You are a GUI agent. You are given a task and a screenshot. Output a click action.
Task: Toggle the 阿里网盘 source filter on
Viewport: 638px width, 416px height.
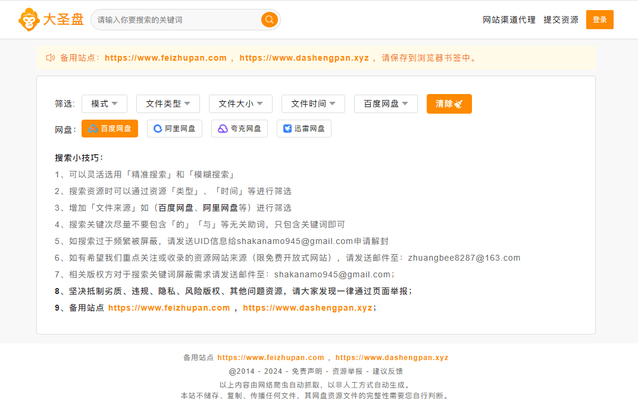(174, 128)
